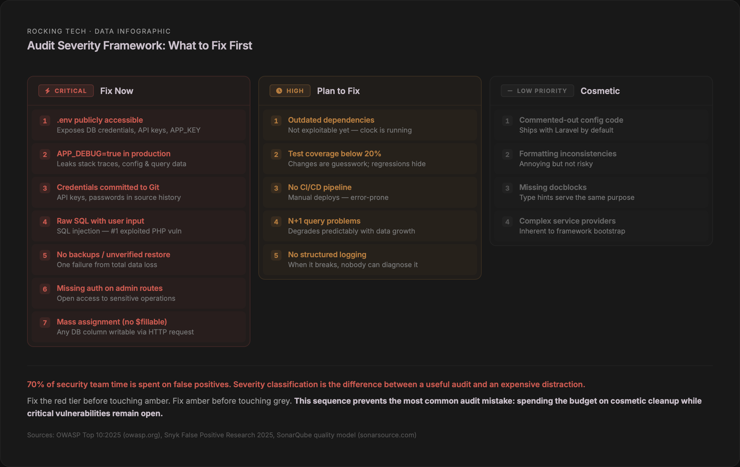Image resolution: width=740 pixels, height=467 pixels.
Task: Open the "Plan to Fix" column heading
Action: [x=338, y=91]
